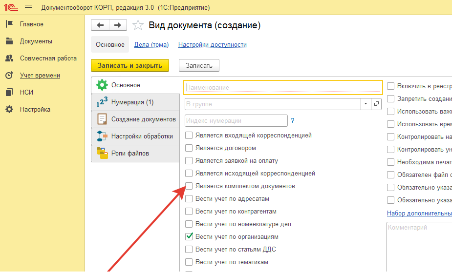Expand the В группе dropdown list
The image size is (452, 272).
366,104
